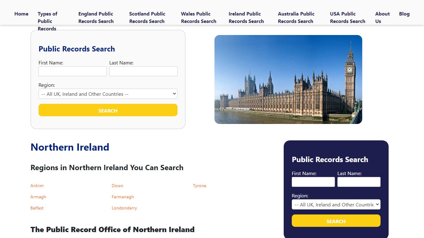Go to England Public Records Search
Viewport: 424px width, 238px height.
coord(96,18)
